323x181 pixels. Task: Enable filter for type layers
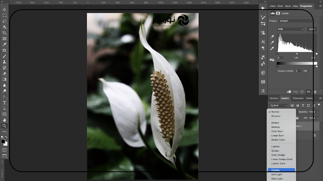point(303,105)
